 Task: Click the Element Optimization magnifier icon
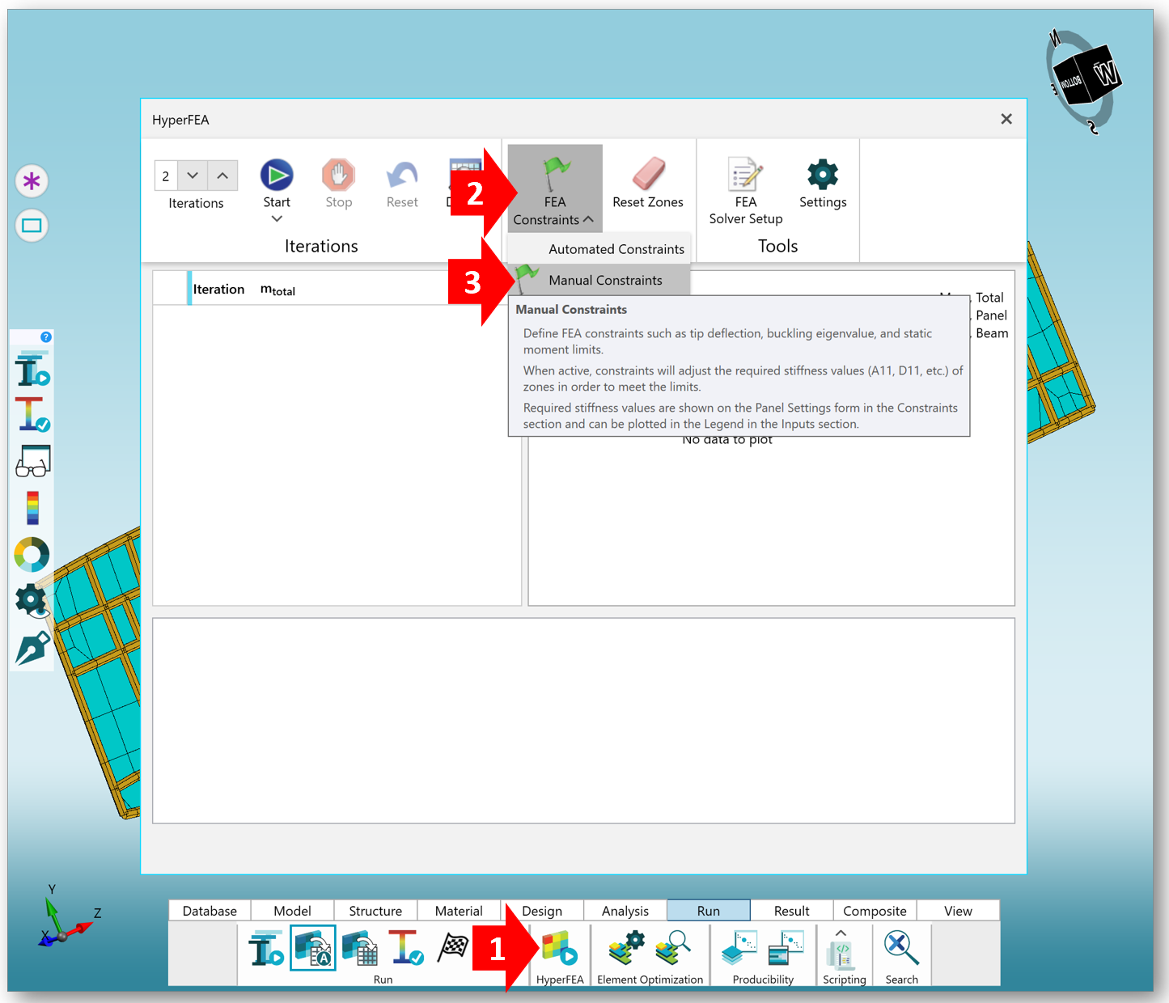pyautogui.click(x=673, y=948)
